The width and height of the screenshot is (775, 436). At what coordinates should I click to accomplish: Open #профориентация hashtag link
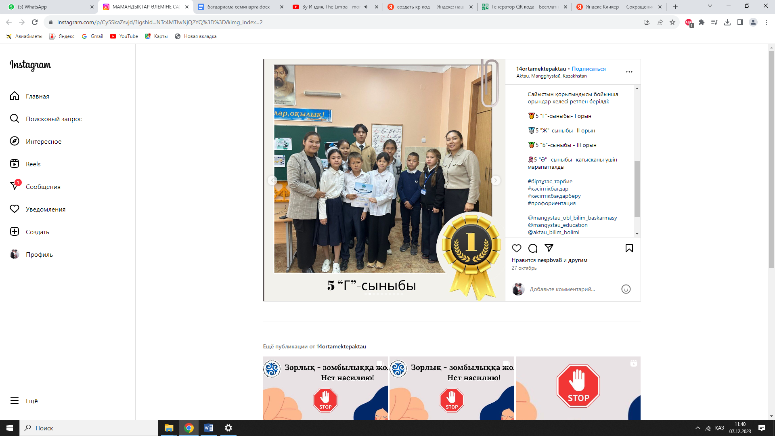(x=551, y=203)
